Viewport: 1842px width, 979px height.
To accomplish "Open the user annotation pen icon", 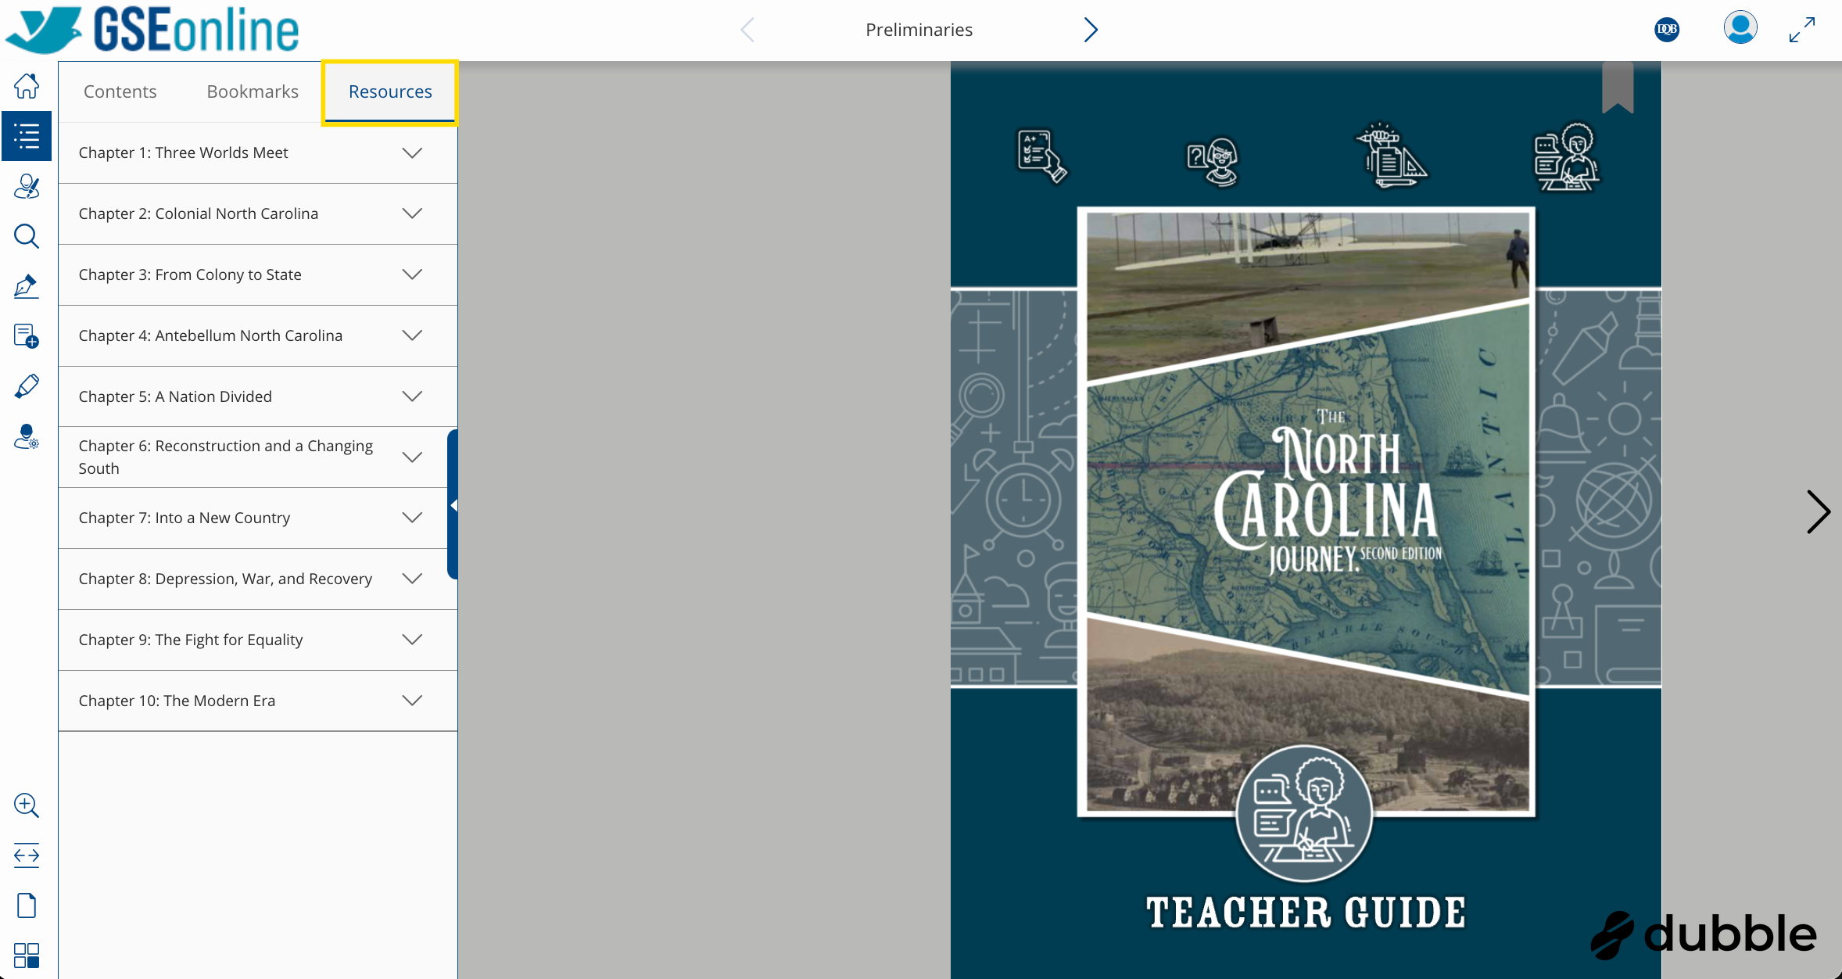I will [x=27, y=186].
